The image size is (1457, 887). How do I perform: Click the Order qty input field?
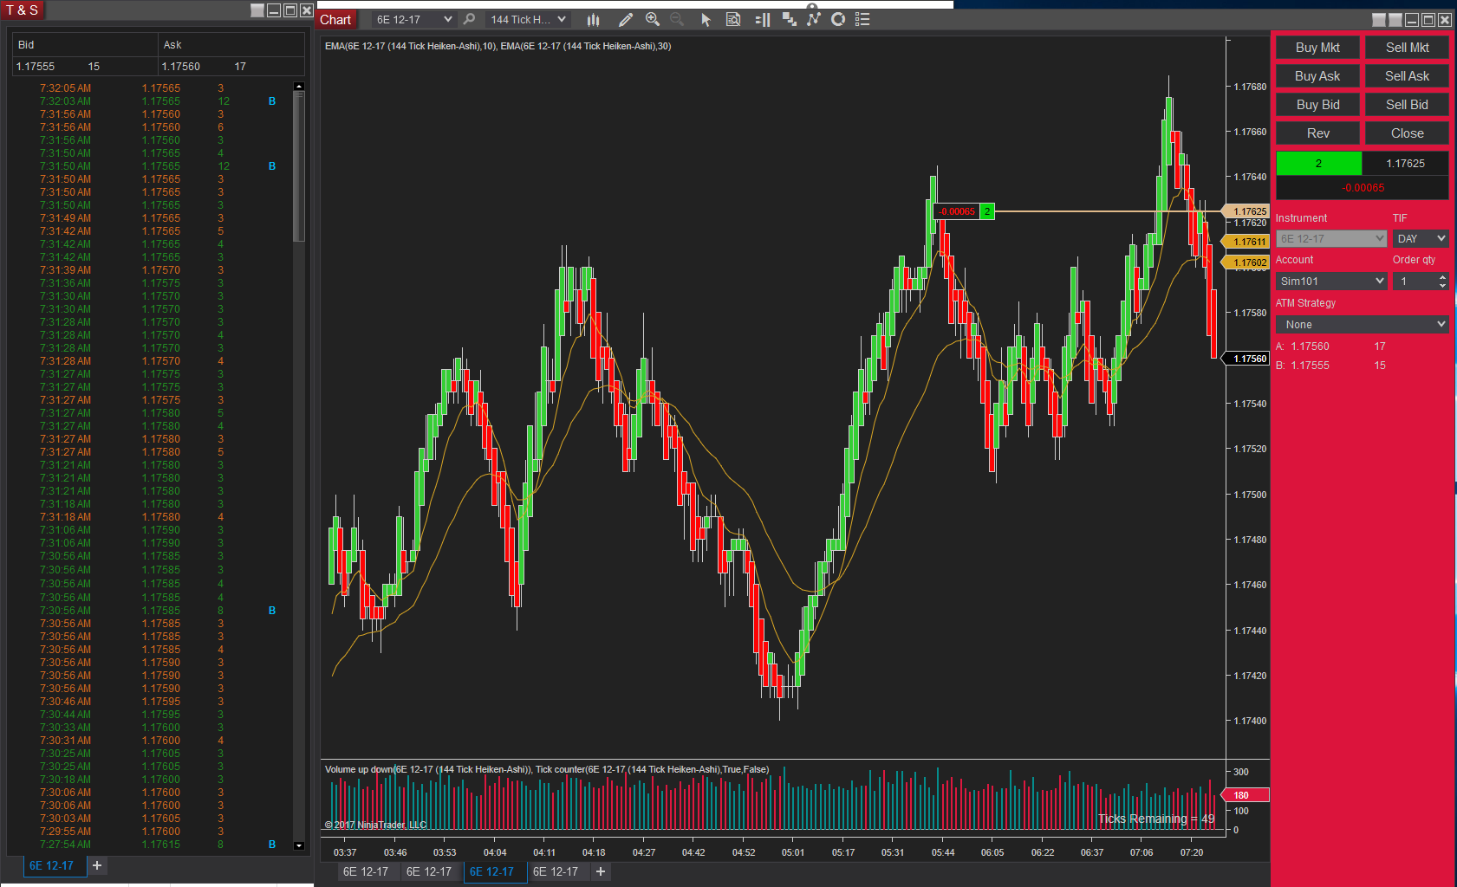[x=1415, y=281]
